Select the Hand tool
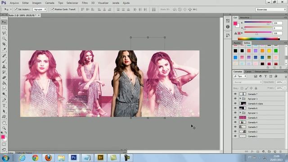 [x=4, y=123]
